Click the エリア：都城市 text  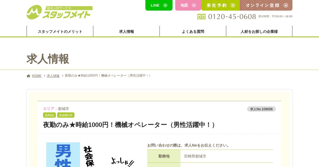coord(56,109)
